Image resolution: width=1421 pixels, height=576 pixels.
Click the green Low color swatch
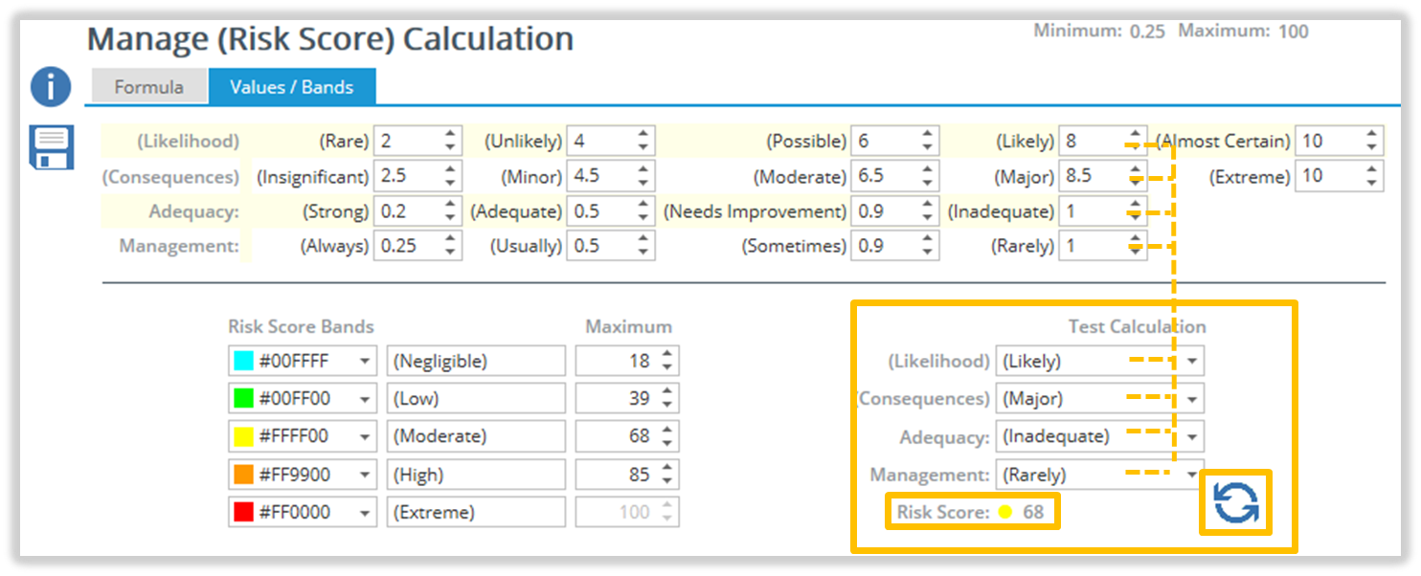[243, 398]
